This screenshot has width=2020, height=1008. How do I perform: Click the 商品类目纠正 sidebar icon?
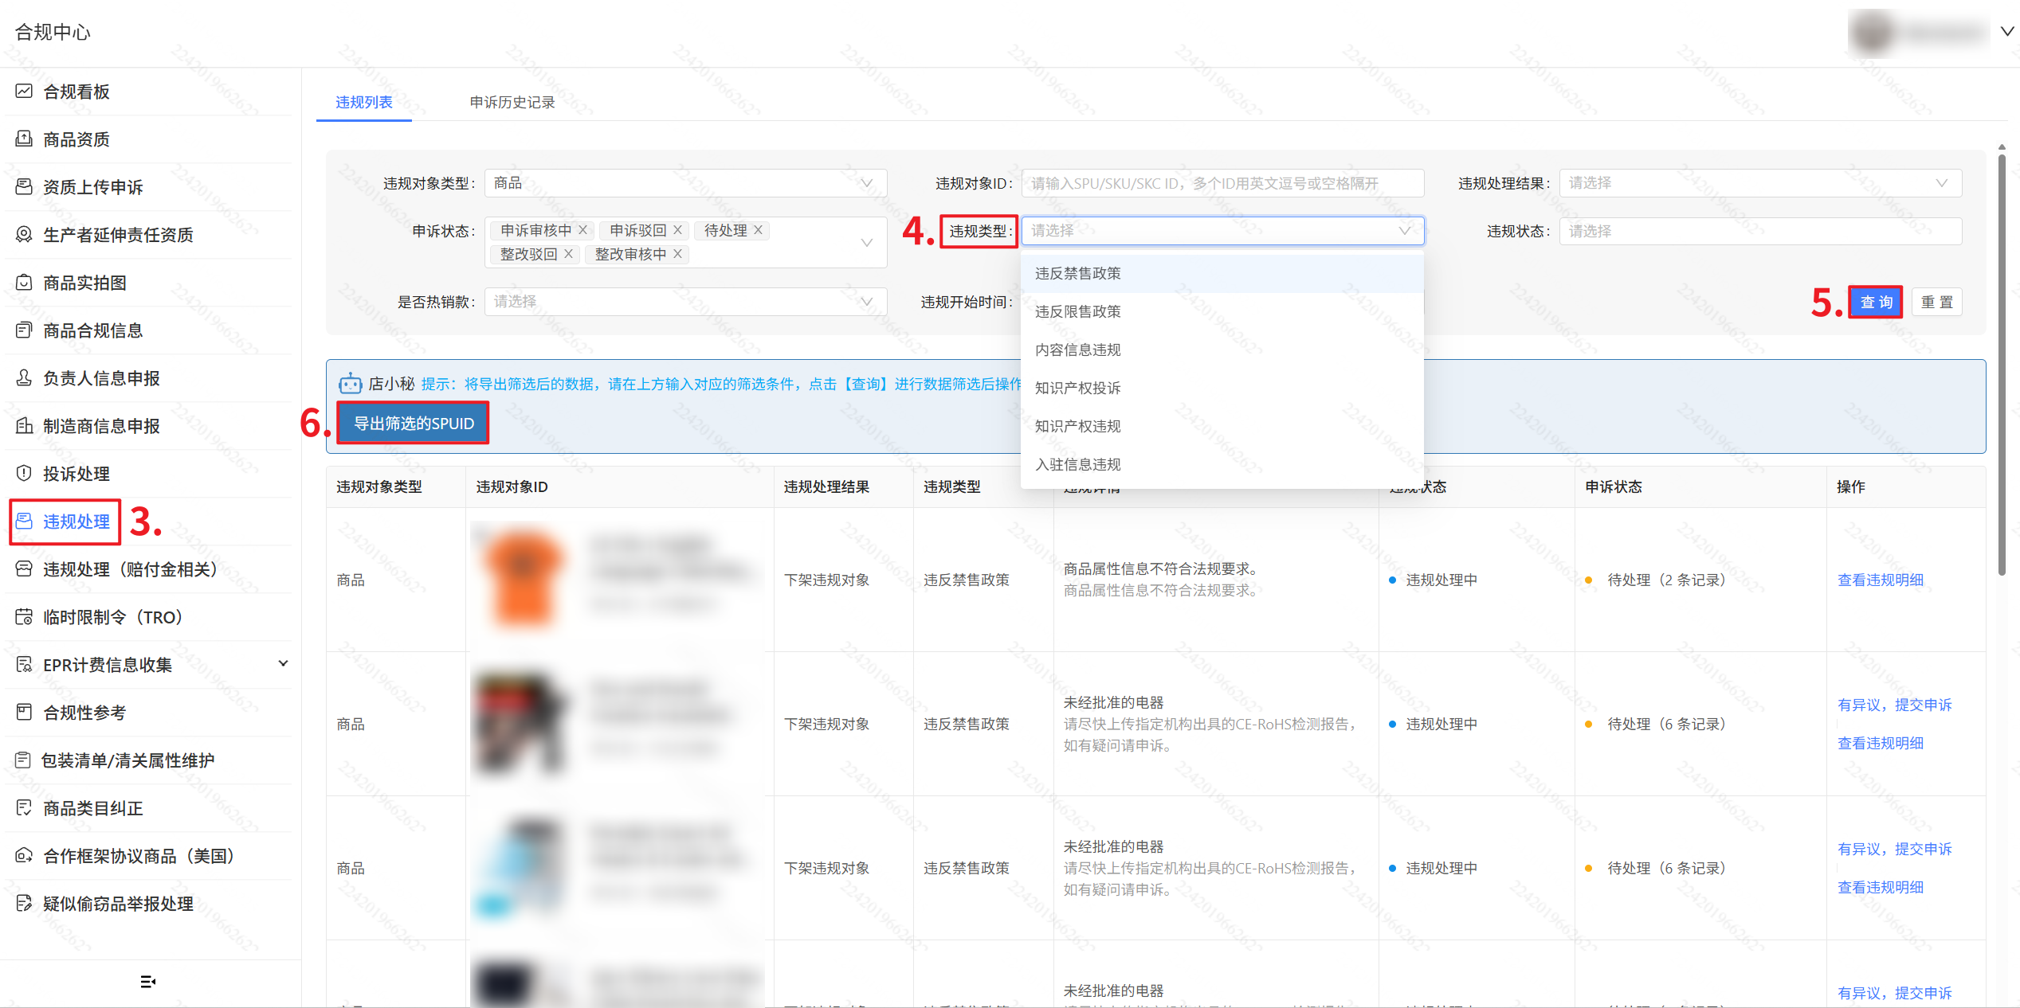tap(24, 807)
